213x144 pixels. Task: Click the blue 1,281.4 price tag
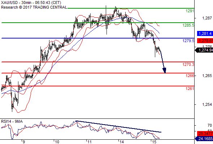click(x=205, y=33)
